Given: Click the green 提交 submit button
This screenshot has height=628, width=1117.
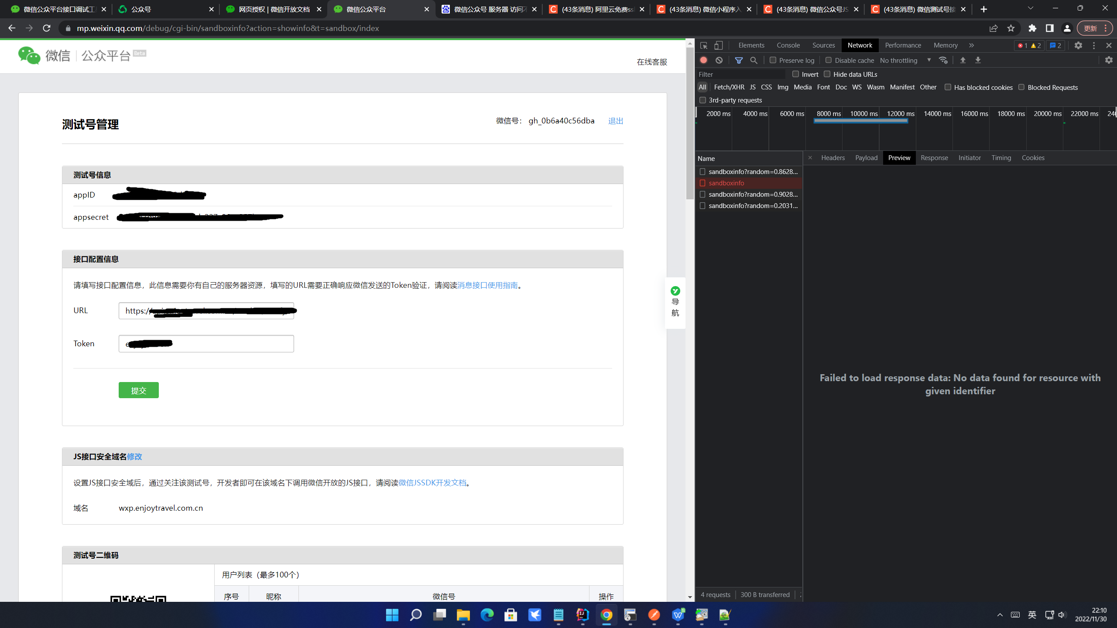Looking at the screenshot, I should pos(139,390).
